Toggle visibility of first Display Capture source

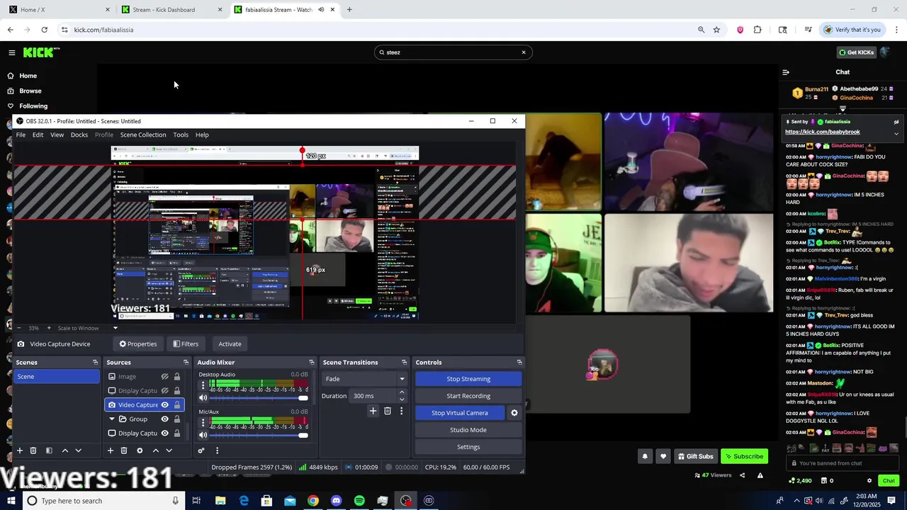pos(164,391)
